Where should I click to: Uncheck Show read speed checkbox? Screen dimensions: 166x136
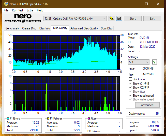130,95
